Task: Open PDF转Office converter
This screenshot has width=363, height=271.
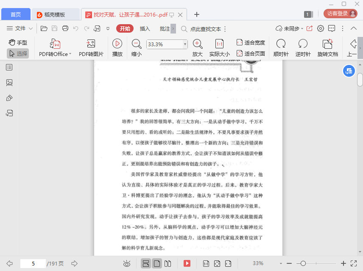Action: [x=55, y=48]
